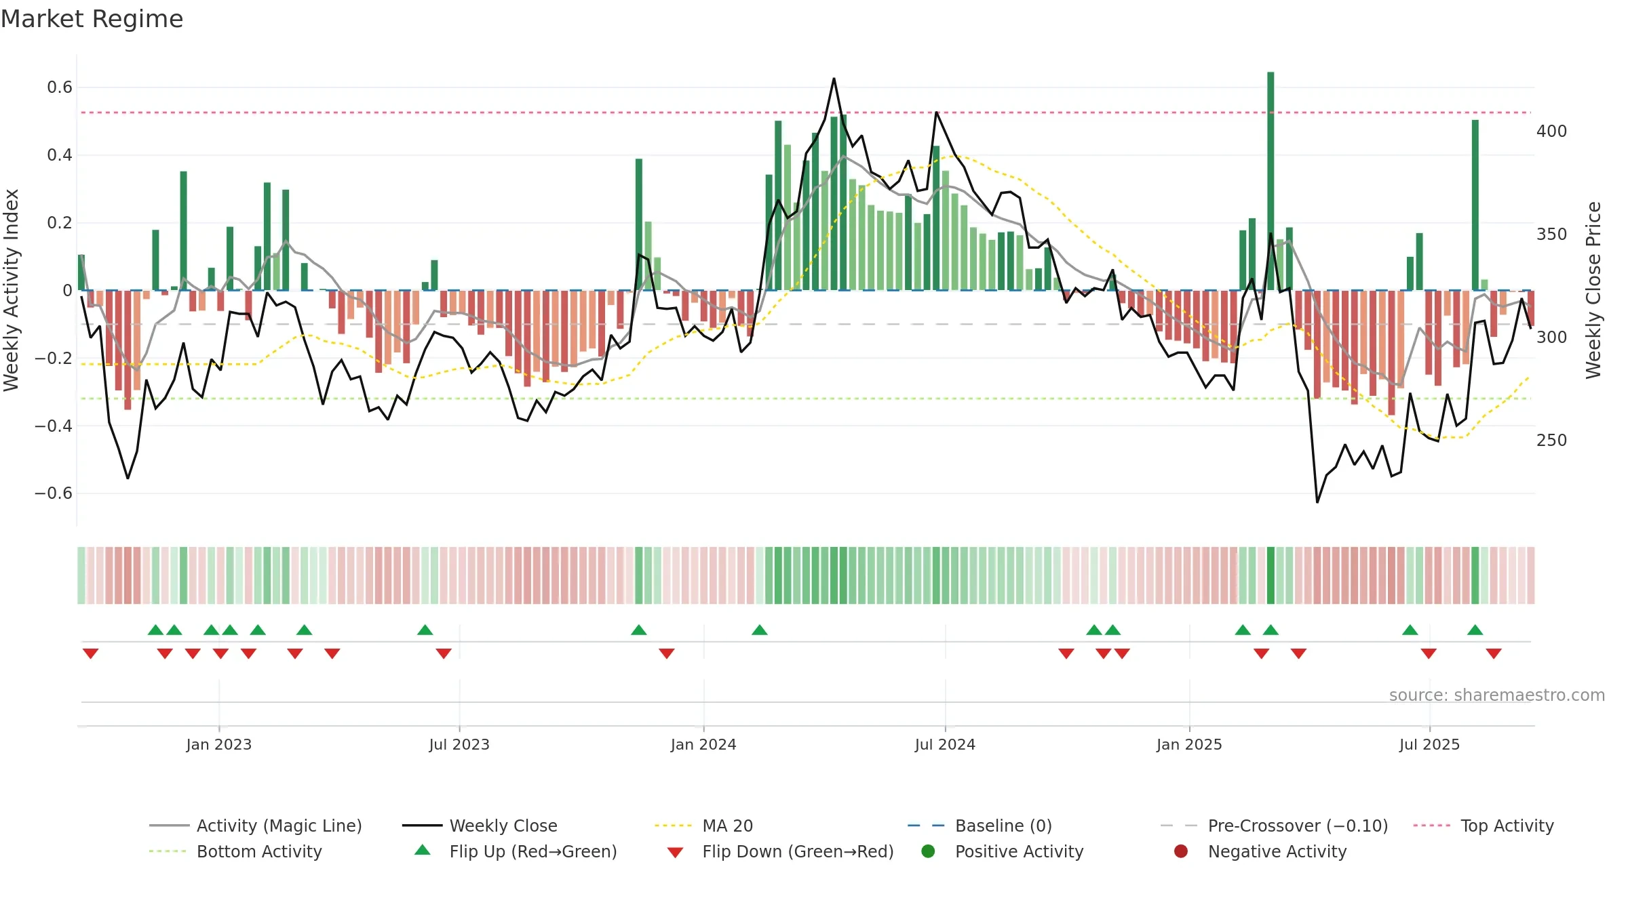Image resolution: width=1628 pixels, height=915 pixels.
Task: Click the −0.2 left axis tick label
Action: (x=54, y=358)
